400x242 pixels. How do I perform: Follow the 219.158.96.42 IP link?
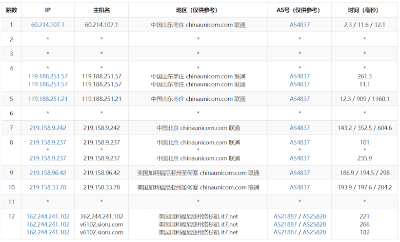coord(48,173)
